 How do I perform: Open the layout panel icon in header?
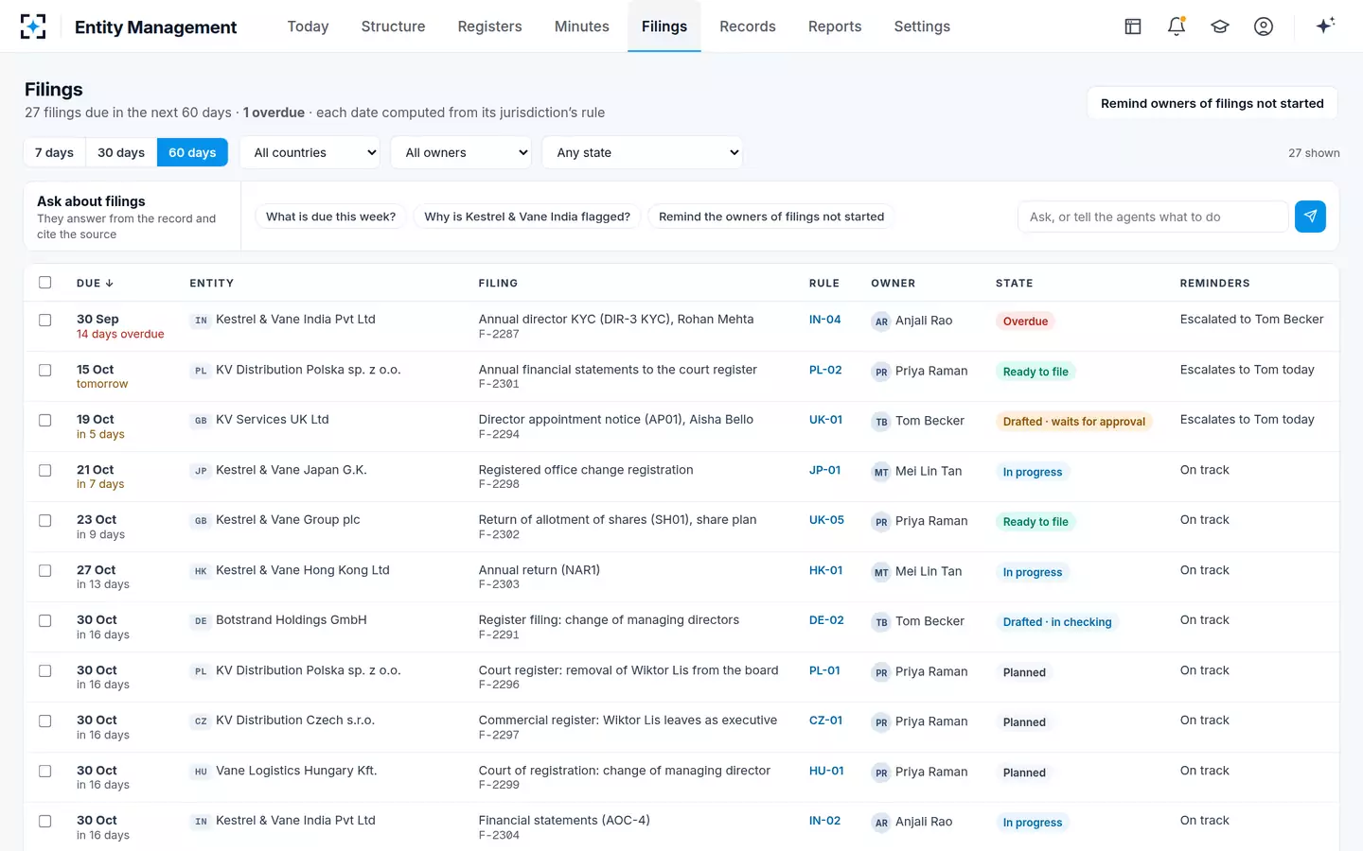click(1133, 26)
